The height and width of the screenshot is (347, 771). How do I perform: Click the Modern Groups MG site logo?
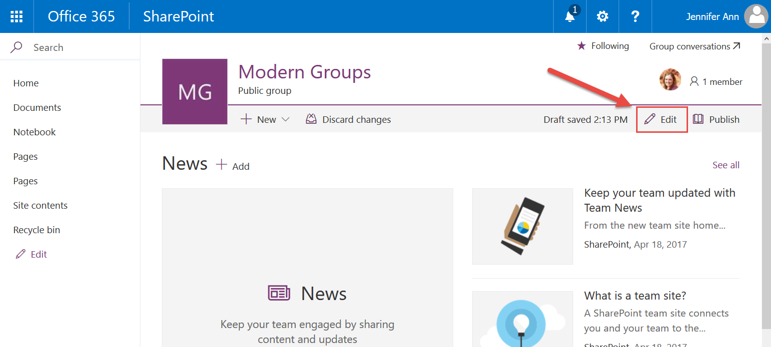pos(195,92)
